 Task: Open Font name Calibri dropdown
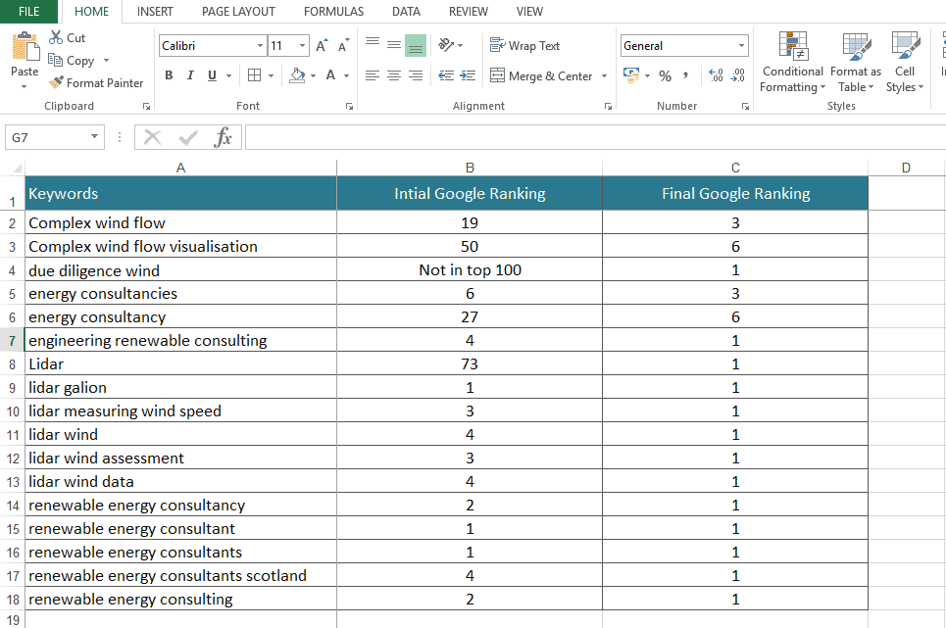click(260, 46)
